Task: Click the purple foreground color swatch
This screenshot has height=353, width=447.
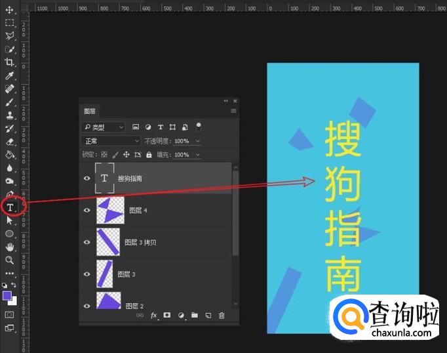Action: tap(7, 296)
